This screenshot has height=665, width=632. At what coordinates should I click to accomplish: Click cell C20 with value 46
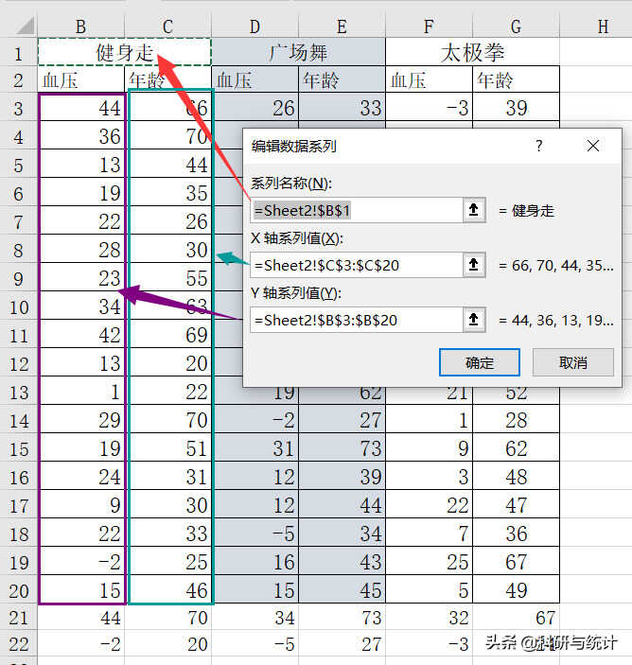click(x=169, y=590)
